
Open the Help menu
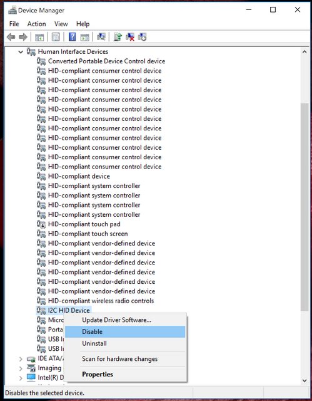tap(83, 24)
